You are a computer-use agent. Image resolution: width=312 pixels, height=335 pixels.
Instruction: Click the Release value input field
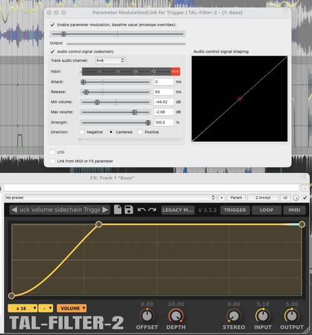[163, 92]
